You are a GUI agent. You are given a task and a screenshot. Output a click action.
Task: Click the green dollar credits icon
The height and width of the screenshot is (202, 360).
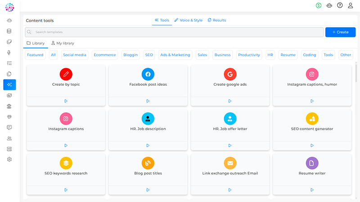319,5
